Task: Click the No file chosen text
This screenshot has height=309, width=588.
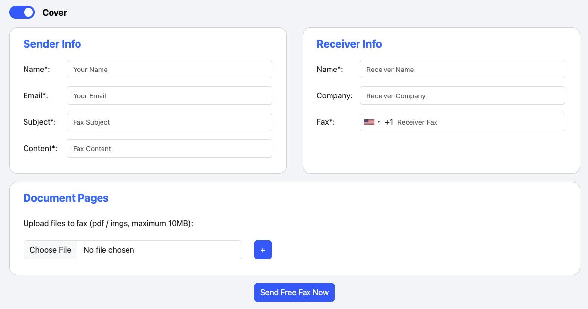Action: 109,250
